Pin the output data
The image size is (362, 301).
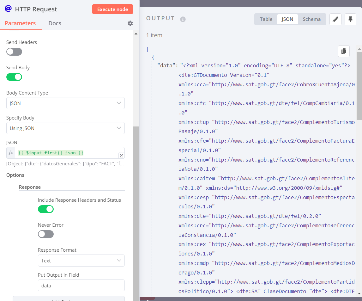[x=350, y=19]
